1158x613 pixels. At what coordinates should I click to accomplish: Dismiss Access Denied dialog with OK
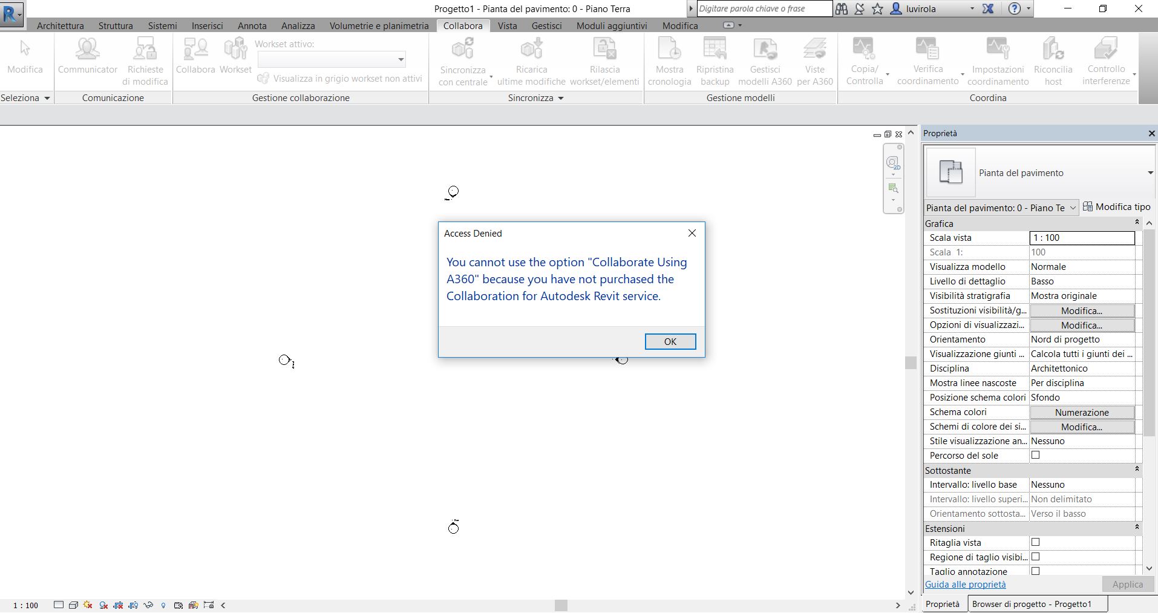[x=670, y=341]
